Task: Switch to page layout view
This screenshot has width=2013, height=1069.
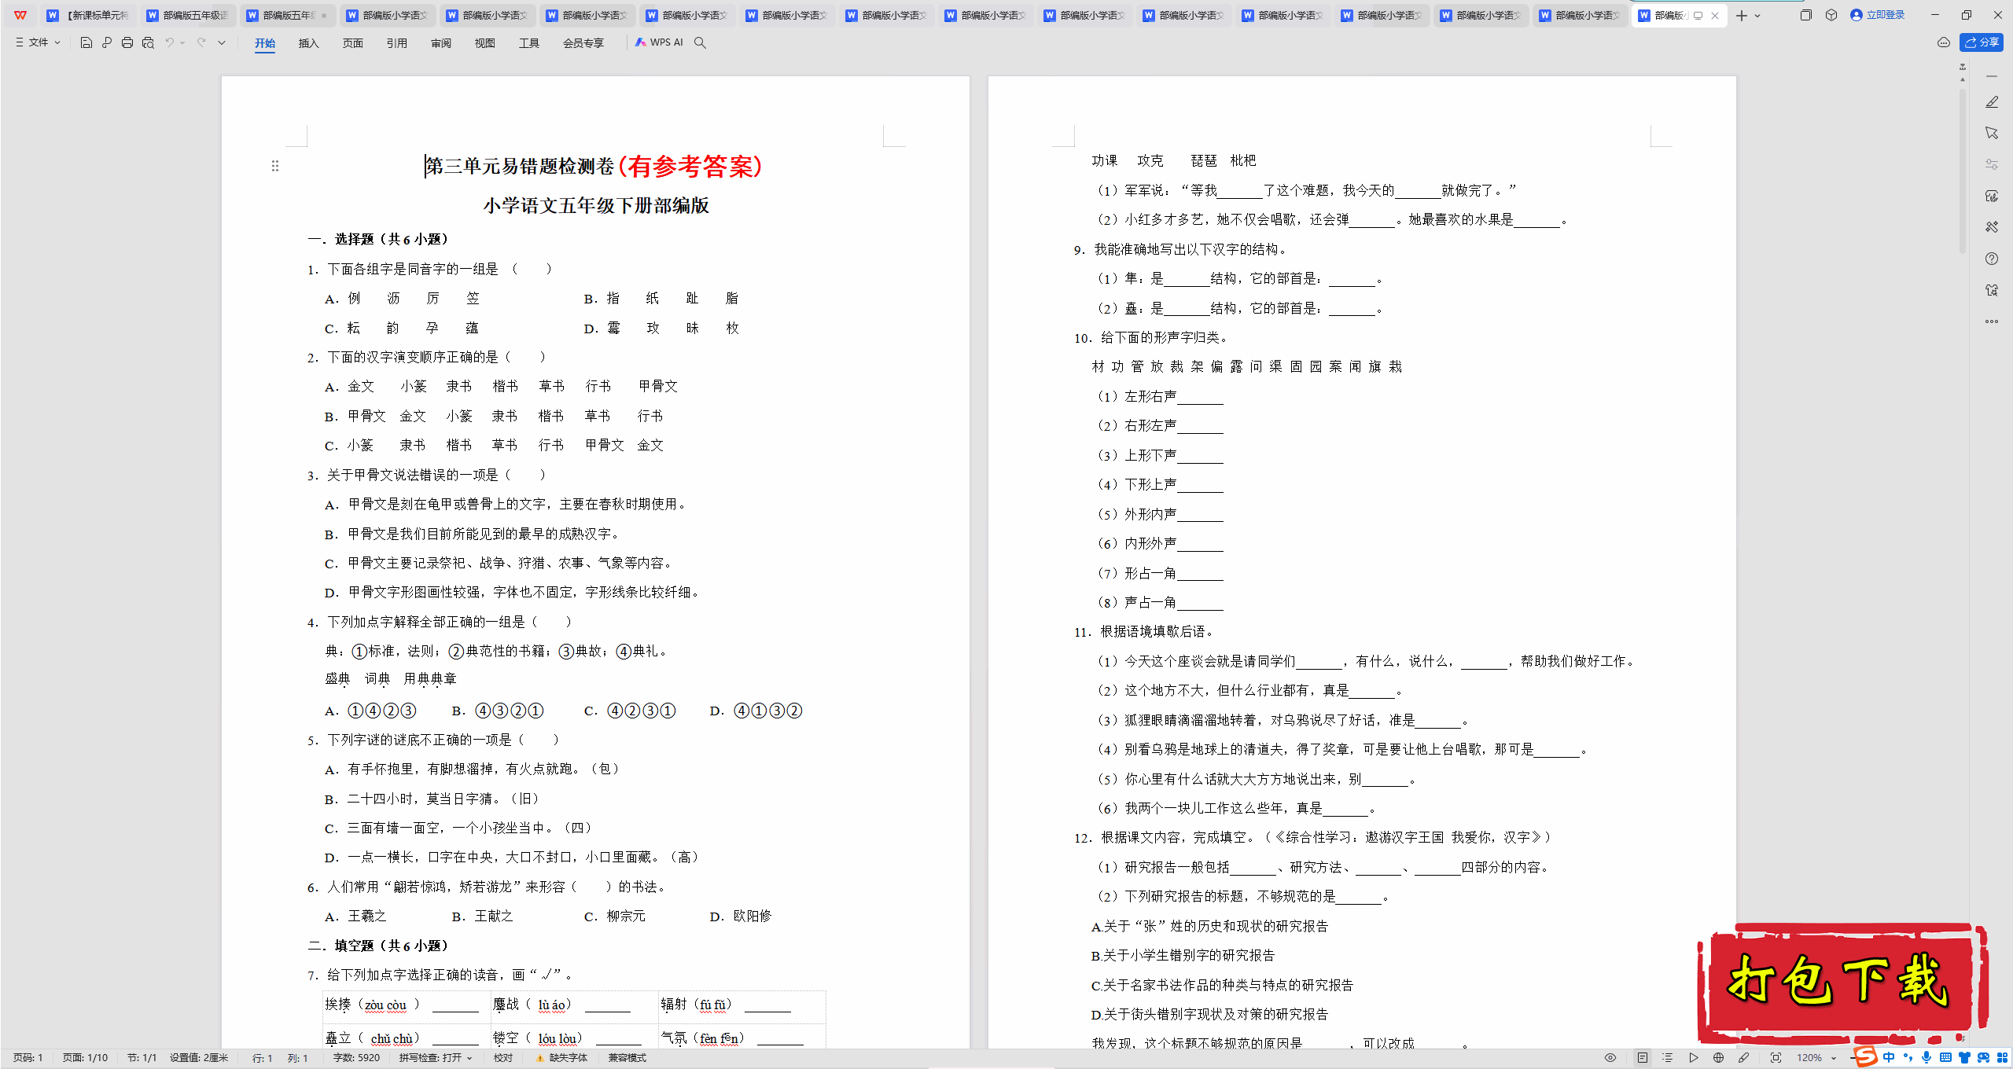Action: coord(1643,1058)
